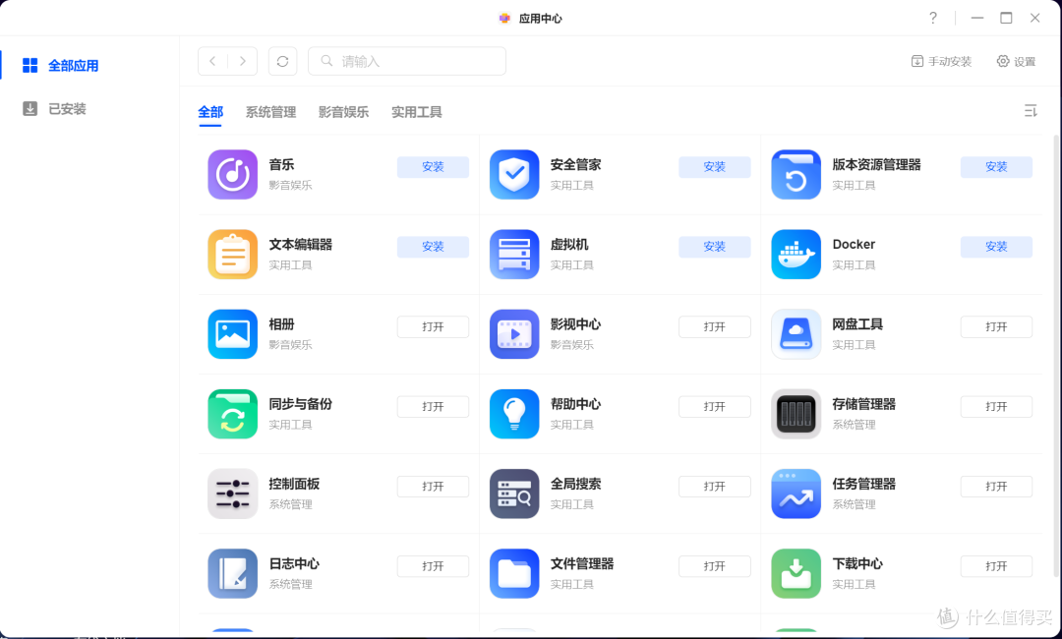Install Docker
1062x639 pixels.
[x=996, y=247]
